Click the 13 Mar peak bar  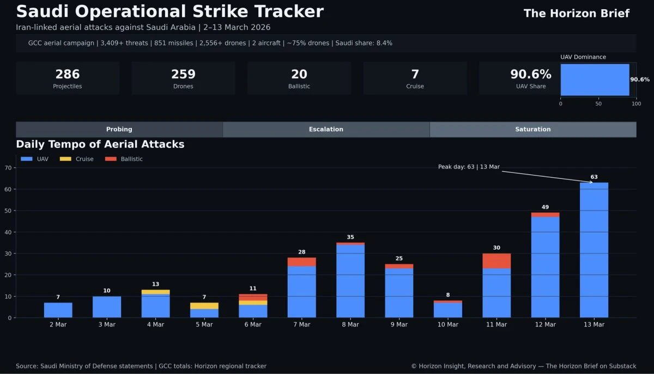pos(594,250)
